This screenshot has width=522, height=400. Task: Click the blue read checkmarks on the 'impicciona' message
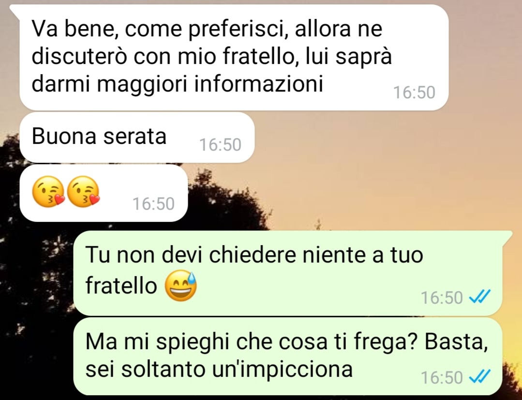click(x=479, y=377)
